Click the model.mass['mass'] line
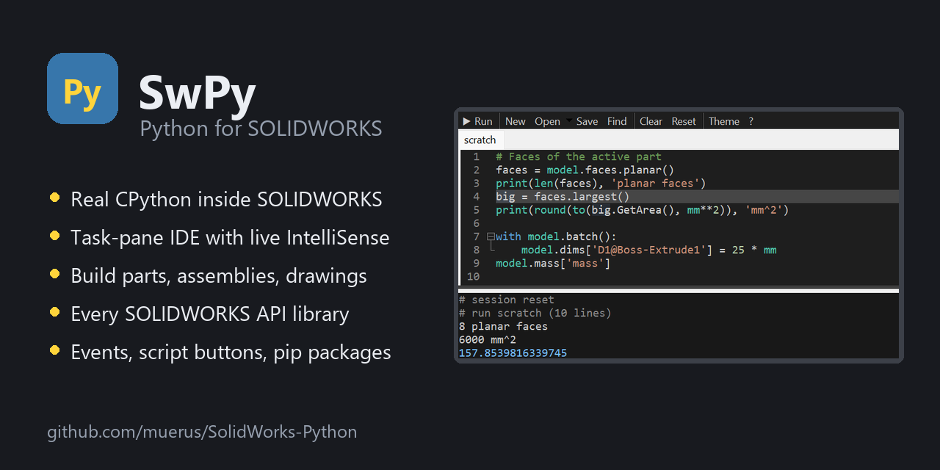 (x=553, y=263)
